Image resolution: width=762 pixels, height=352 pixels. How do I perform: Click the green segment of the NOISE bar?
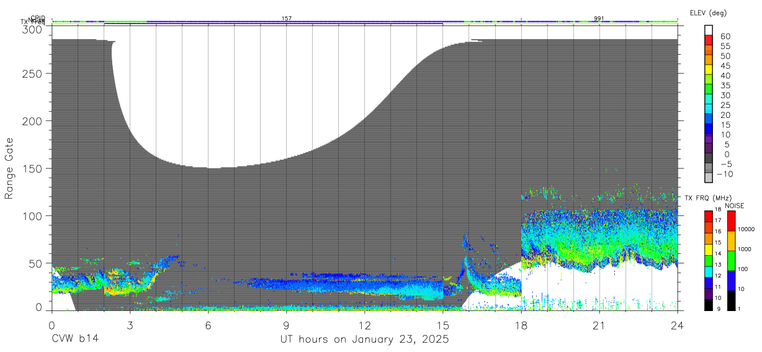pyautogui.click(x=731, y=261)
